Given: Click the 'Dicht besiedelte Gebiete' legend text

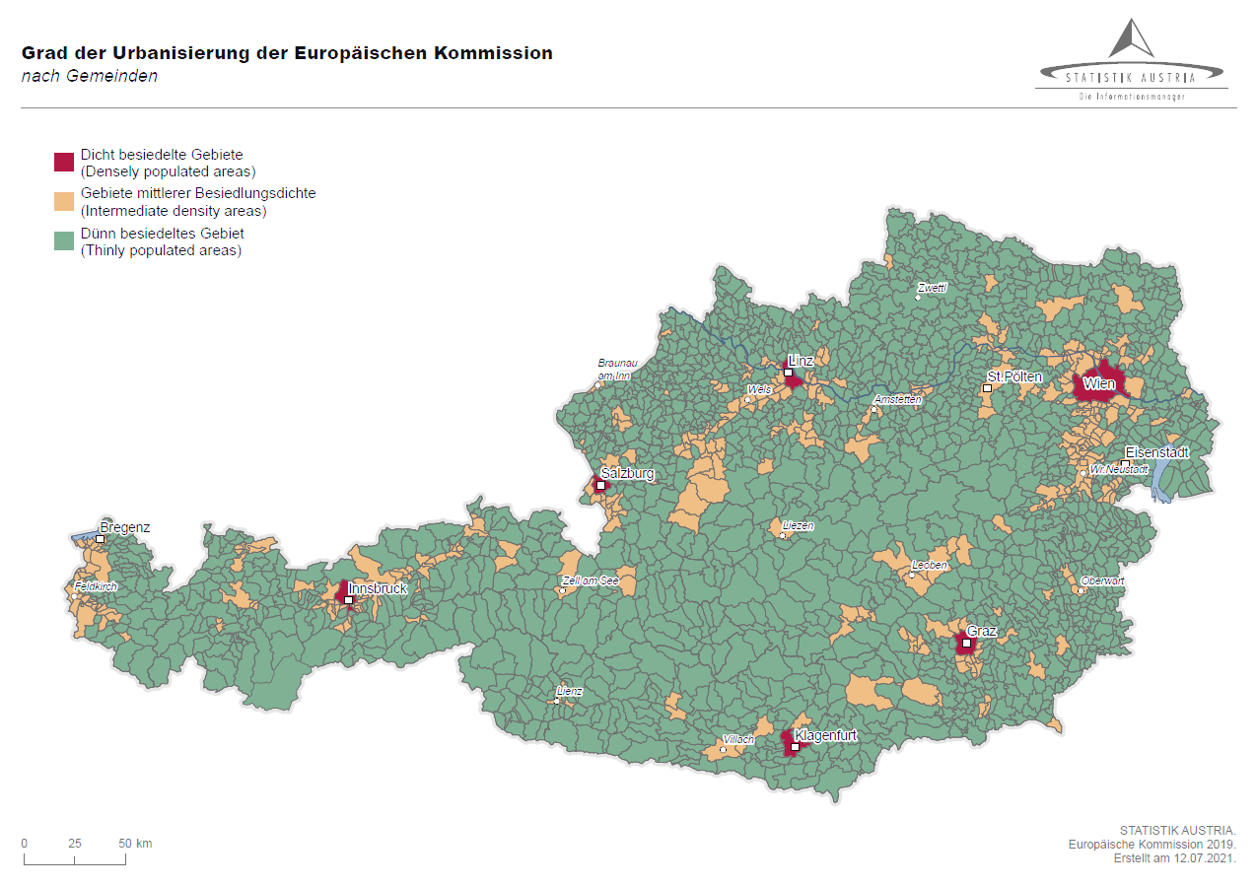Looking at the screenshot, I should pyautogui.click(x=162, y=155).
